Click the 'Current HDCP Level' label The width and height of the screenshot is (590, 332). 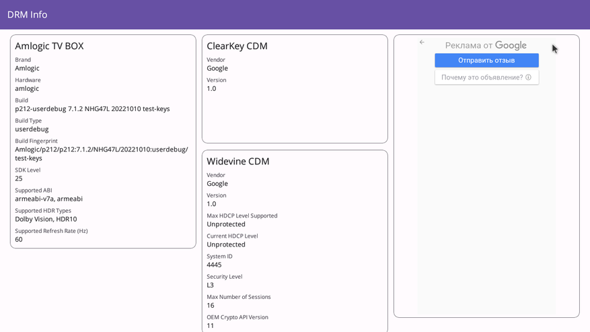pos(232,236)
